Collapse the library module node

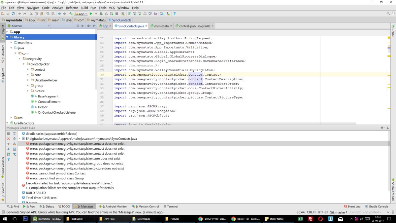[7, 37]
